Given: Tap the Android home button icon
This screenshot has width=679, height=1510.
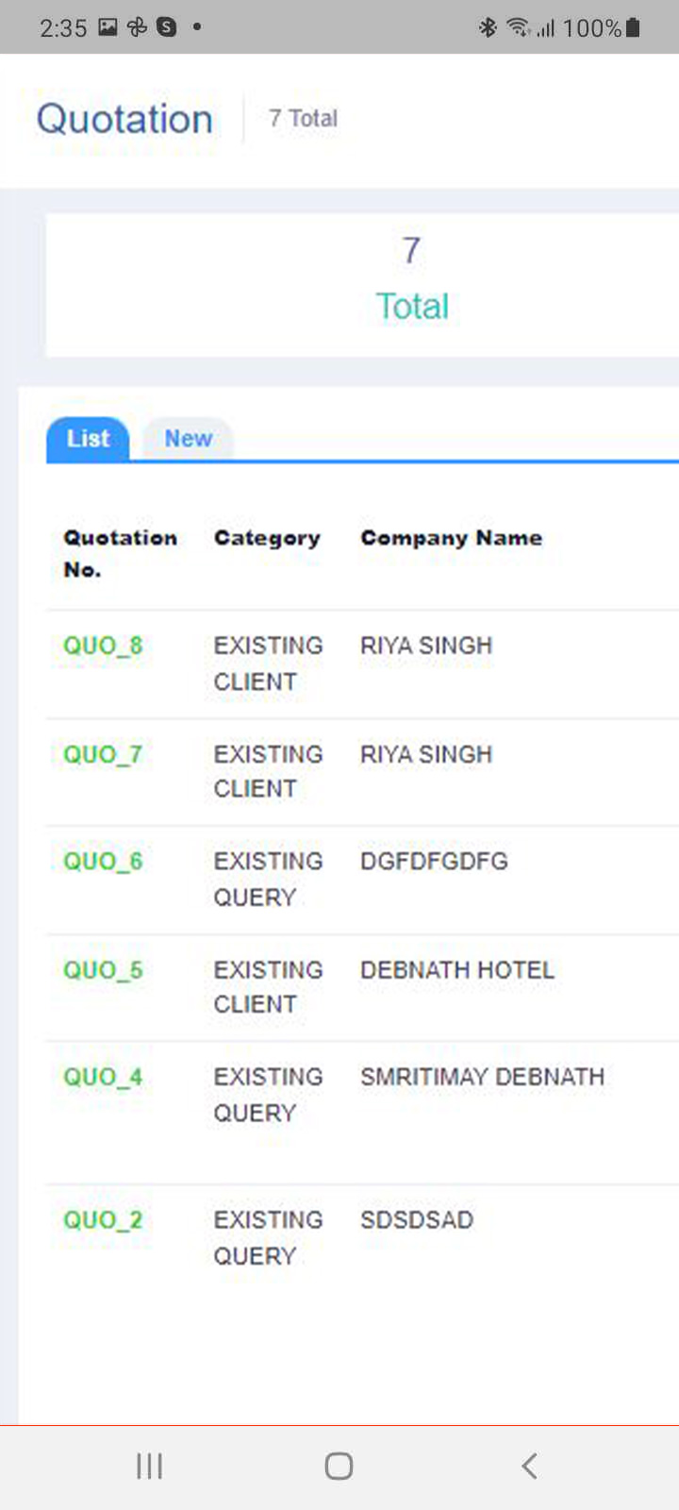Looking at the screenshot, I should 339,1466.
